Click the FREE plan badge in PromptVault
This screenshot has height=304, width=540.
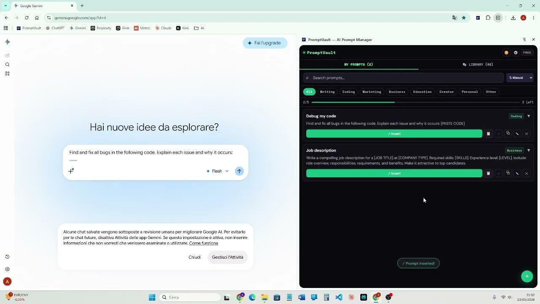(527, 53)
